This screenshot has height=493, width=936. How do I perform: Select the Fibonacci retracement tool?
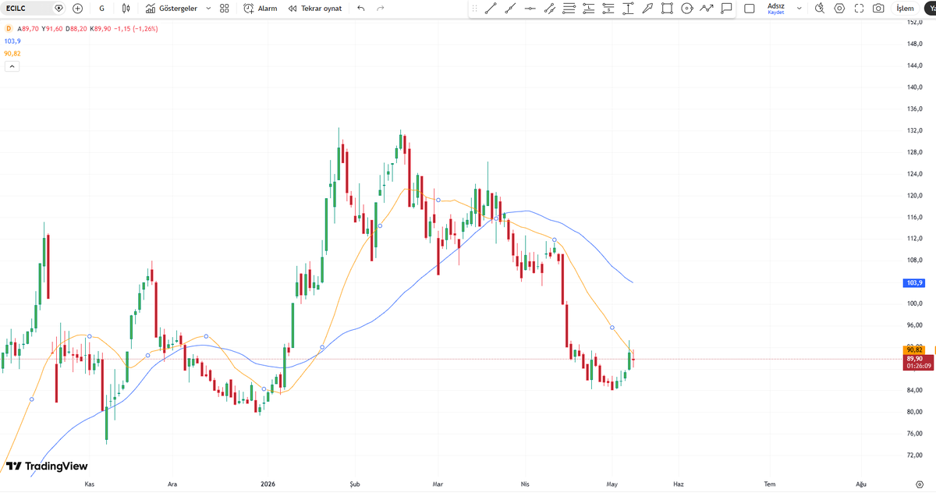pyautogui.click(x=569, y=9)
